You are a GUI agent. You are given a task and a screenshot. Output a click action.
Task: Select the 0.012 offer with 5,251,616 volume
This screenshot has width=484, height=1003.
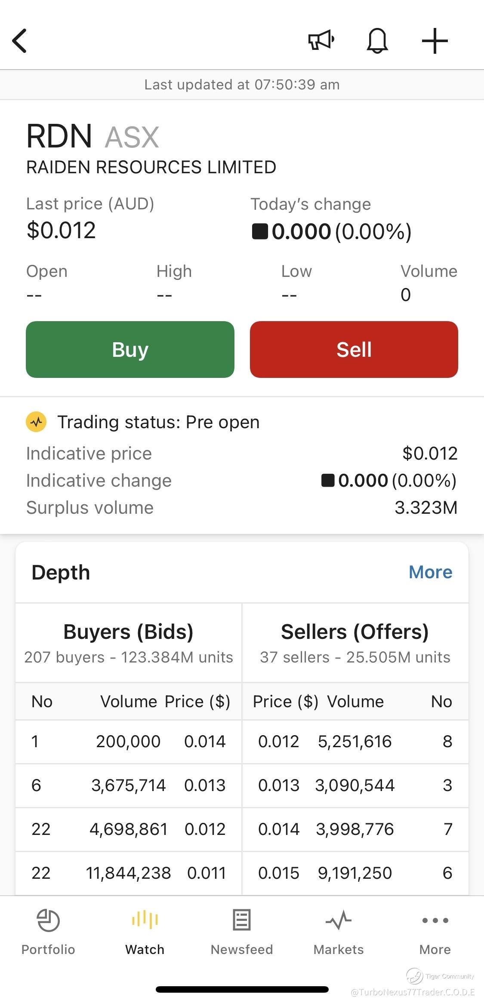coord(355,742)
